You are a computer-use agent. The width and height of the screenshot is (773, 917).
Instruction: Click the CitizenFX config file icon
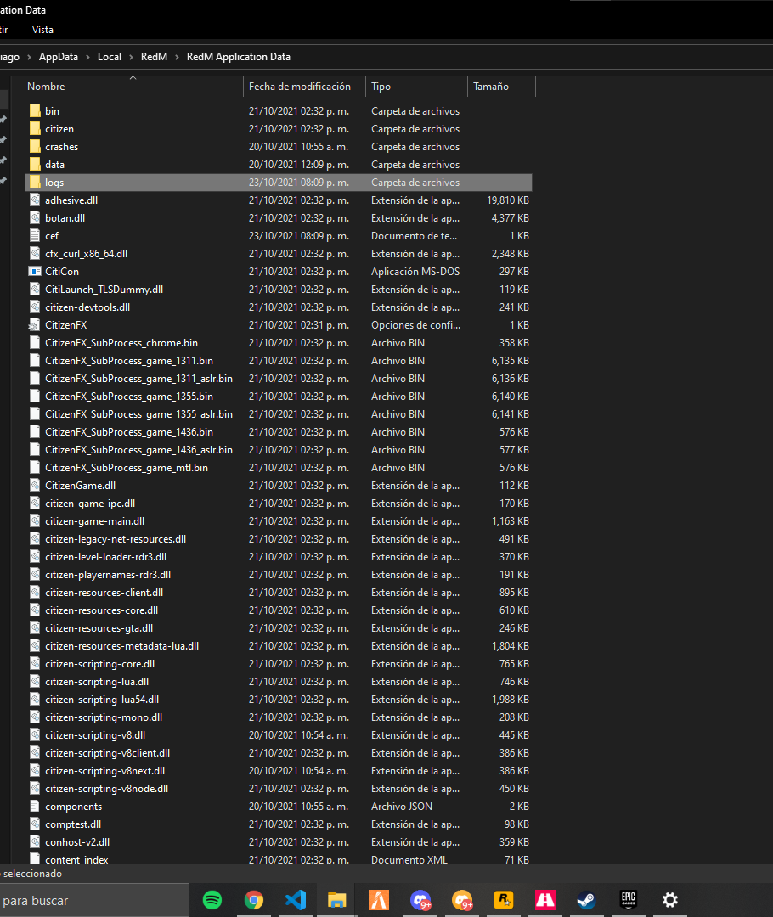[35, 324]
